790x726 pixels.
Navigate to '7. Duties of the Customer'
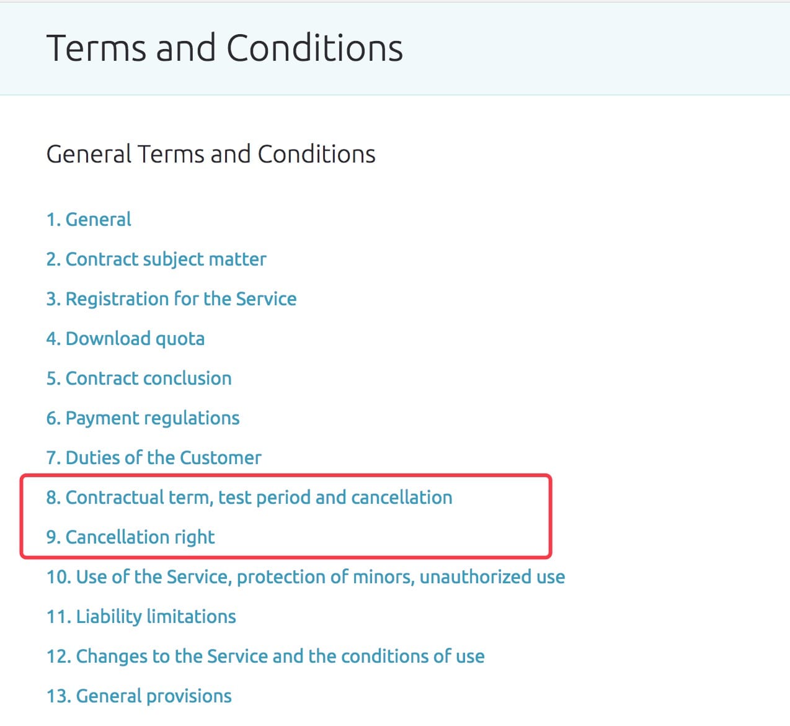(x=154, y=458)
